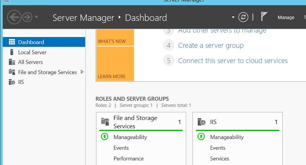This screenshot has height=165, width=306.
Task: Open Local Server page
Action: pos(32,52)
